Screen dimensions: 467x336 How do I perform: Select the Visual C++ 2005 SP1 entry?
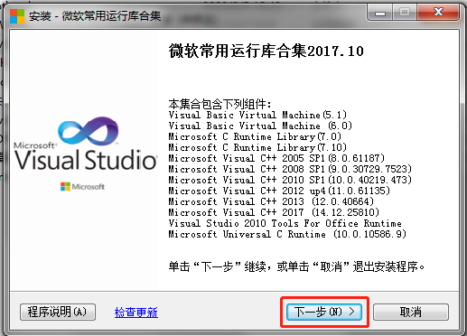tap(276, 158)
